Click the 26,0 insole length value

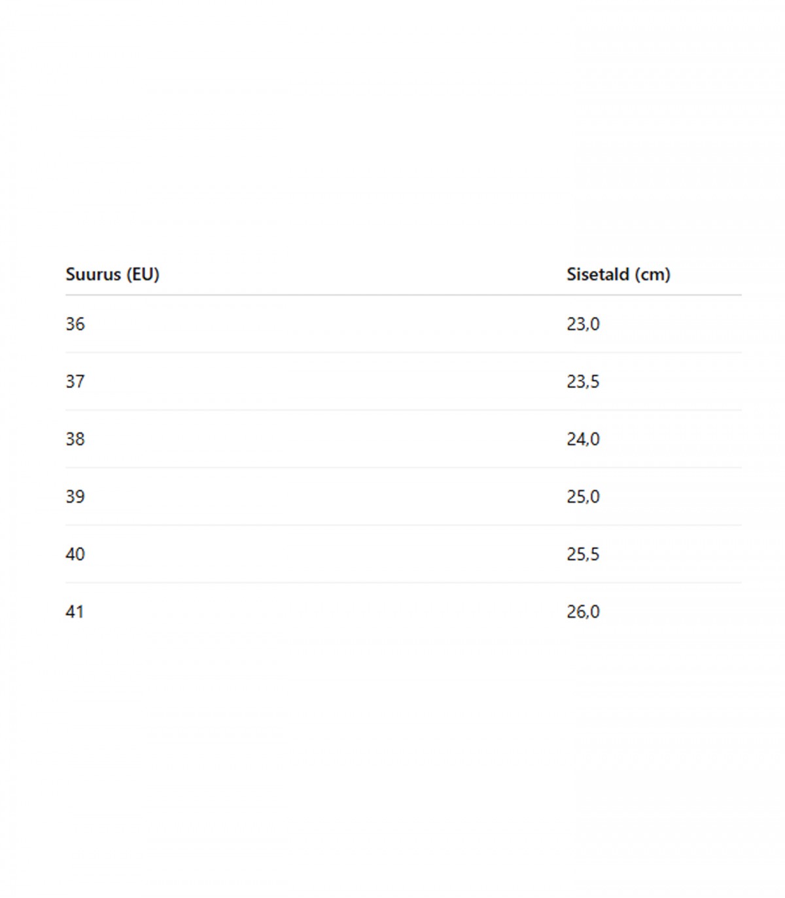[583, 612]
